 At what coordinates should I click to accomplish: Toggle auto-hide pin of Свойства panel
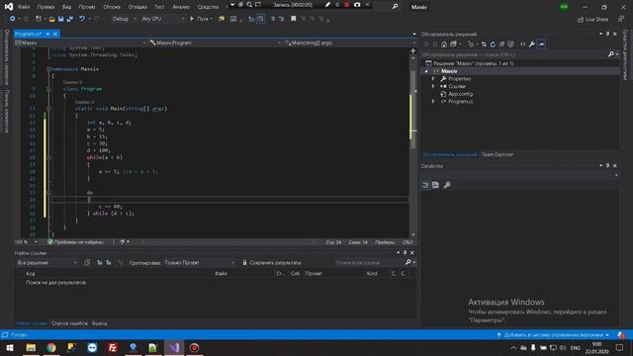pos(607,166)
